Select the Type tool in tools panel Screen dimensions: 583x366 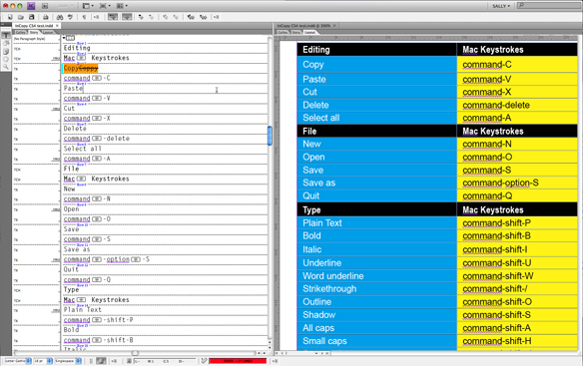click(x=6, y=35)
